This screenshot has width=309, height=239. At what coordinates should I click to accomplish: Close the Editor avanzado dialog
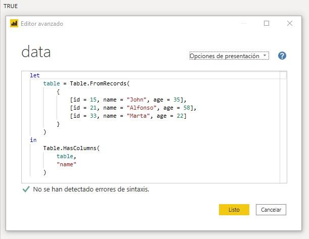tap(290, 23)
